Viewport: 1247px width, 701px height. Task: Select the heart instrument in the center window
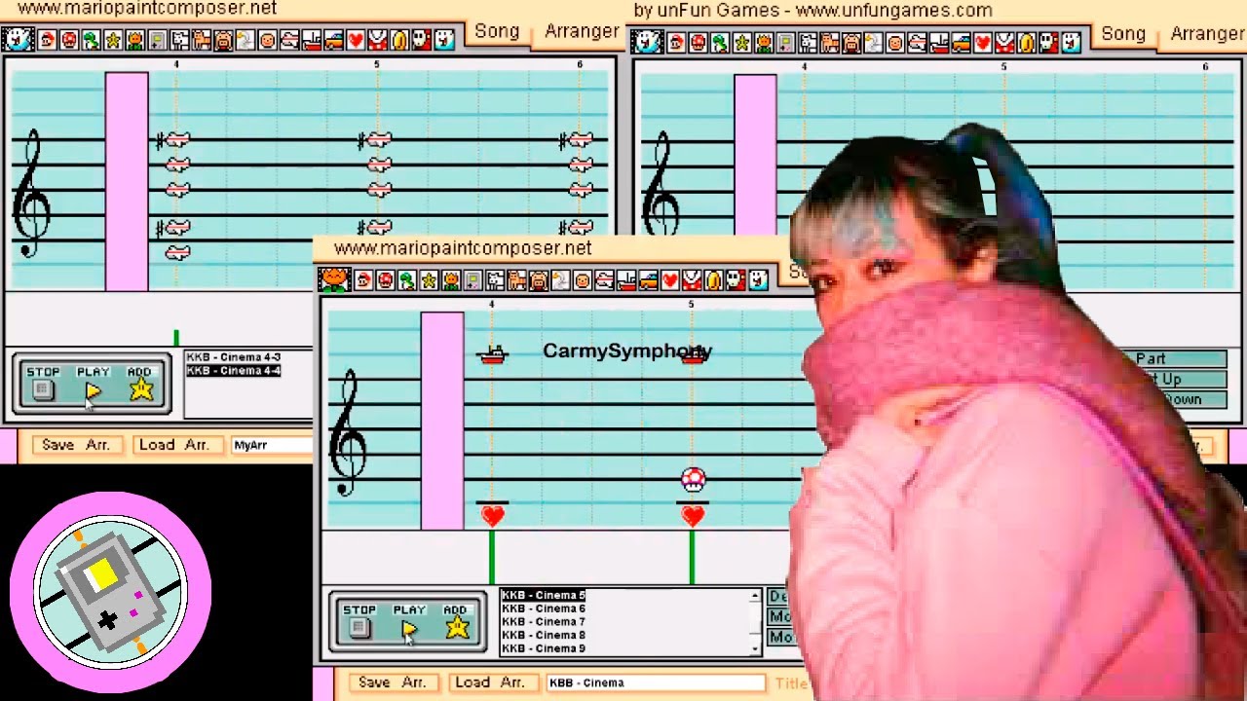(x=670, y=280)
